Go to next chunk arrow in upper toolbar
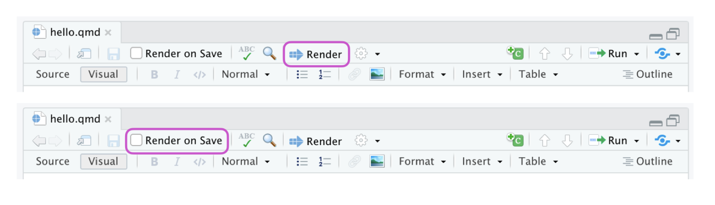 [x=567, y=53]
